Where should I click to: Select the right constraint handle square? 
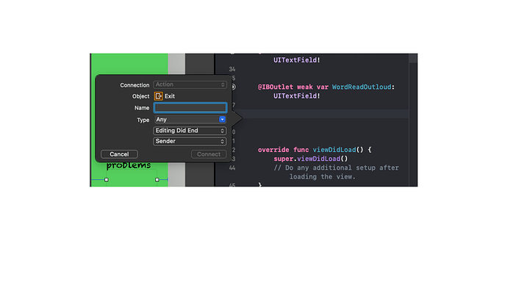[157, 180]
